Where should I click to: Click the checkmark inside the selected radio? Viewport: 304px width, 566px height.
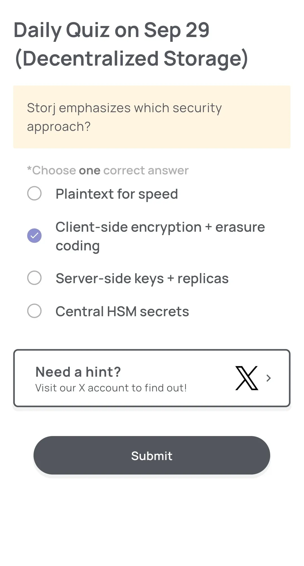(34, 235)
